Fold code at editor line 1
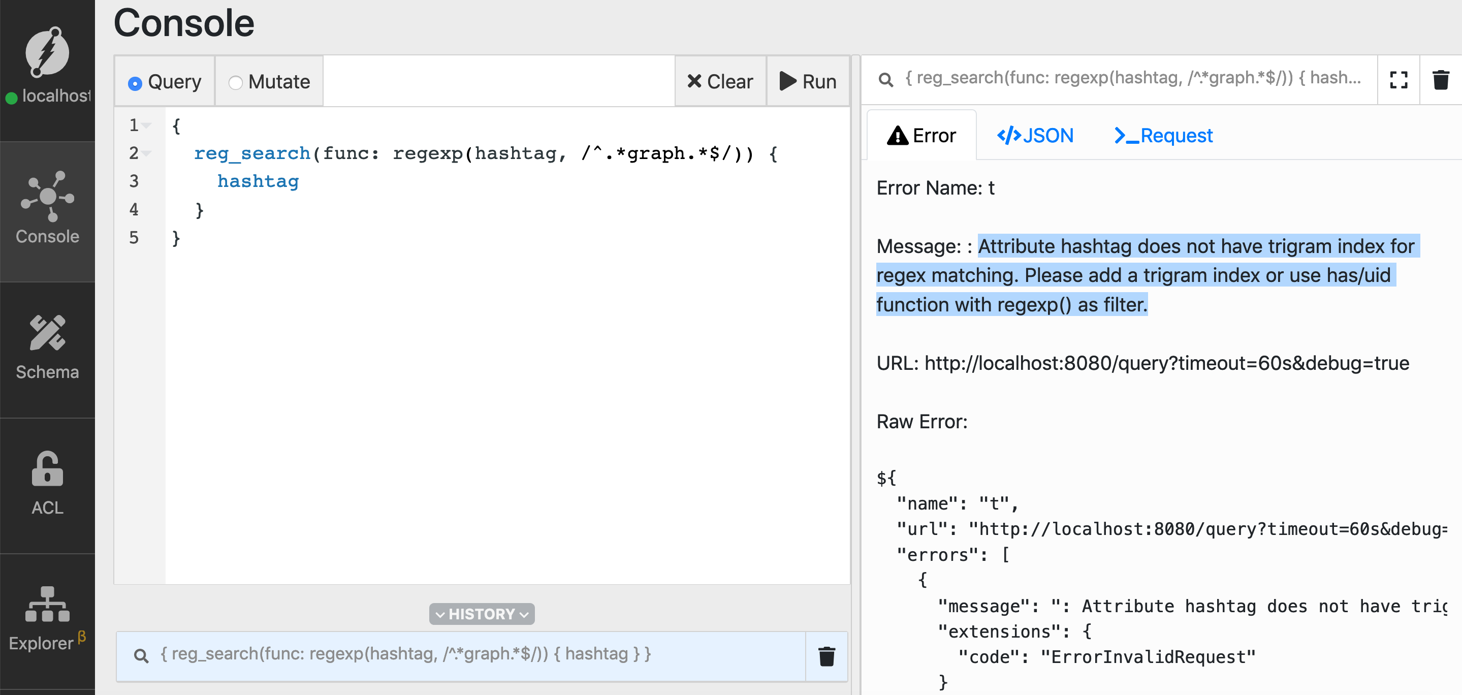 (147, 125)
